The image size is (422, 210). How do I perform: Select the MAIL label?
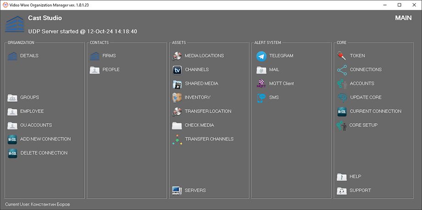point(274,69)
